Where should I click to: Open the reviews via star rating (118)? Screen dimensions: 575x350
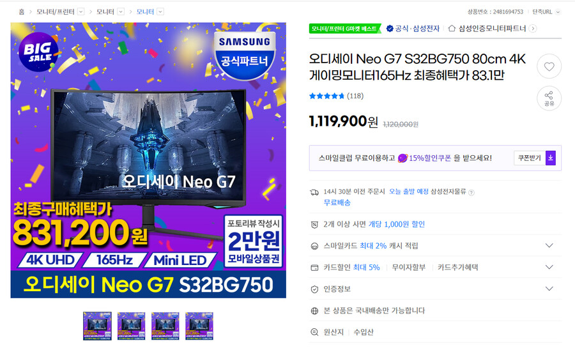coord(336,96)
